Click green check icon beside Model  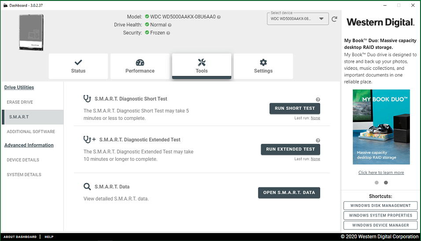[147, 17]
